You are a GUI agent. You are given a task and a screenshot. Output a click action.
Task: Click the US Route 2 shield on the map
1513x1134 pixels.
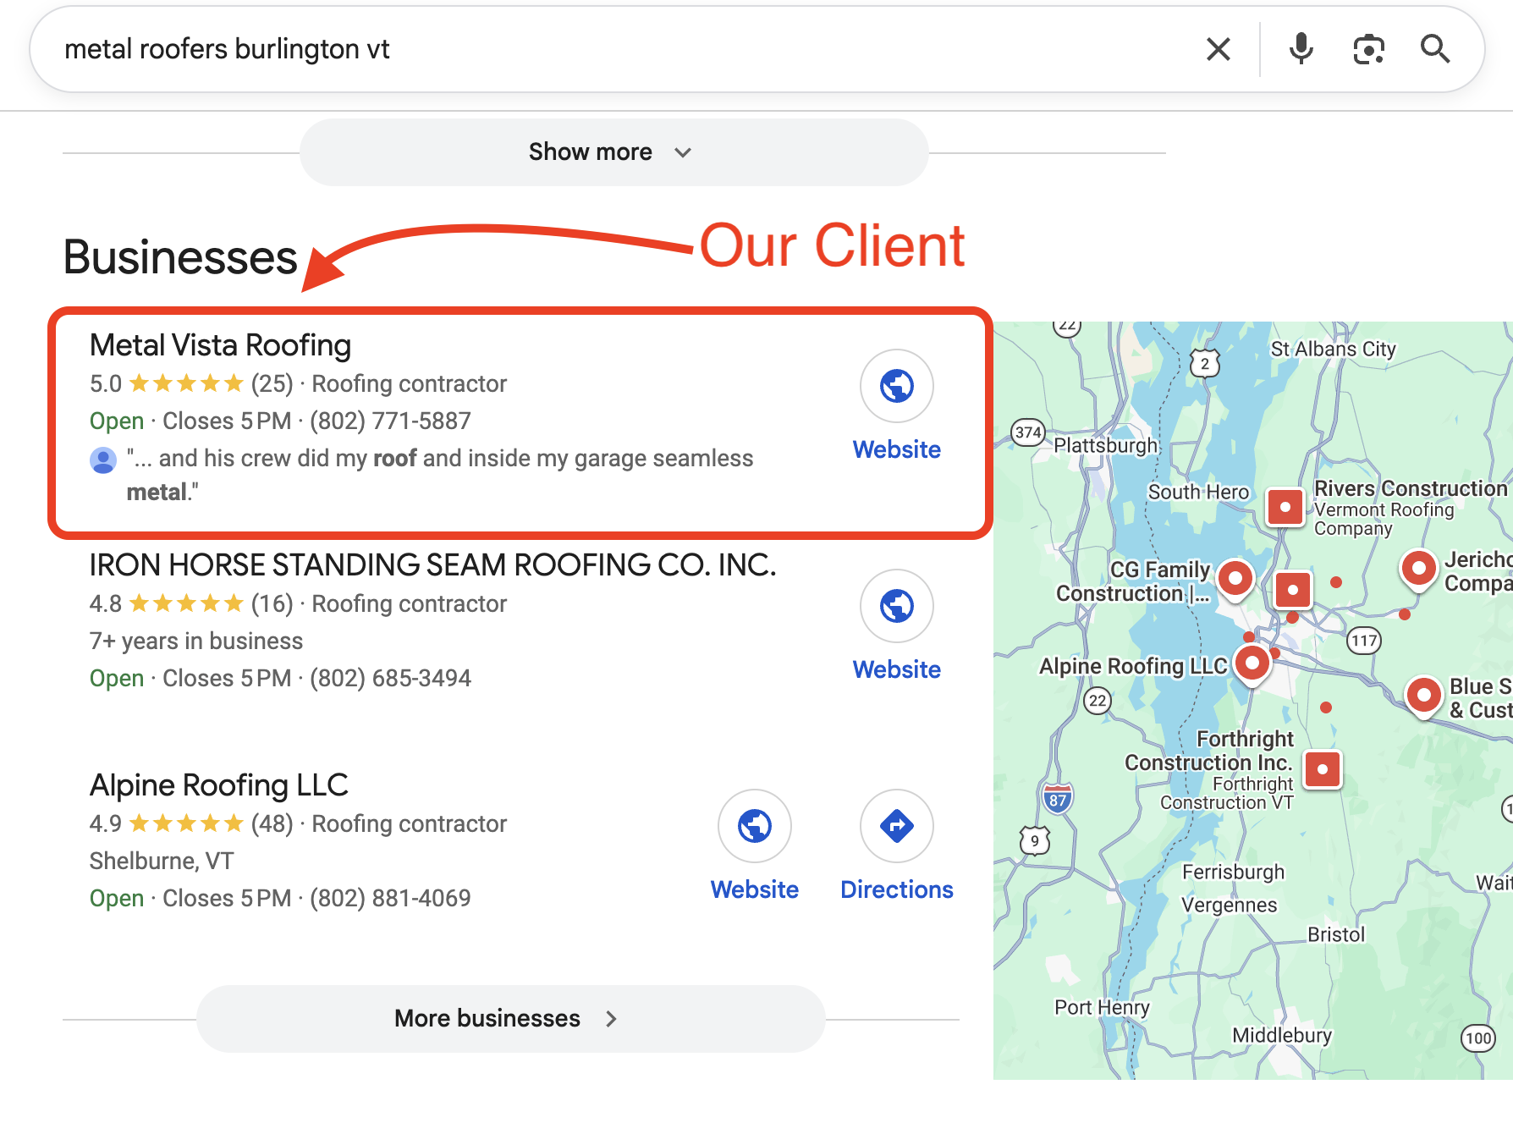(x=1205, y=364)
